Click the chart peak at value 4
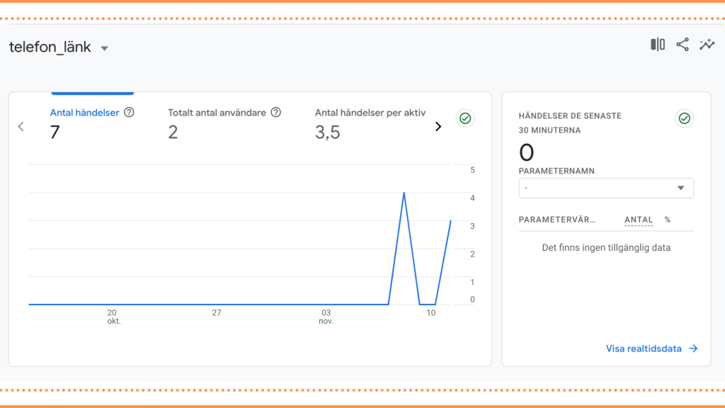 [x=404, y=193]
